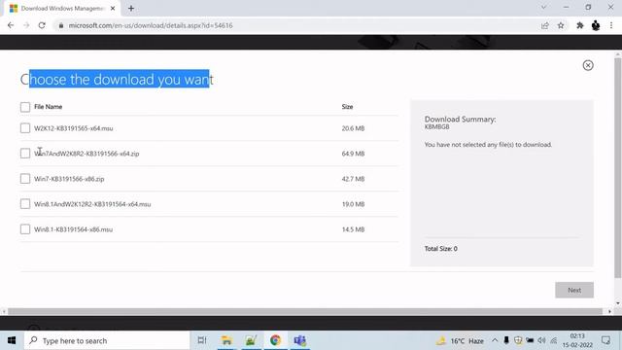Open the weather widget showing 16°C Haze
The image size is (622, 350).
[x=460, y=341]
